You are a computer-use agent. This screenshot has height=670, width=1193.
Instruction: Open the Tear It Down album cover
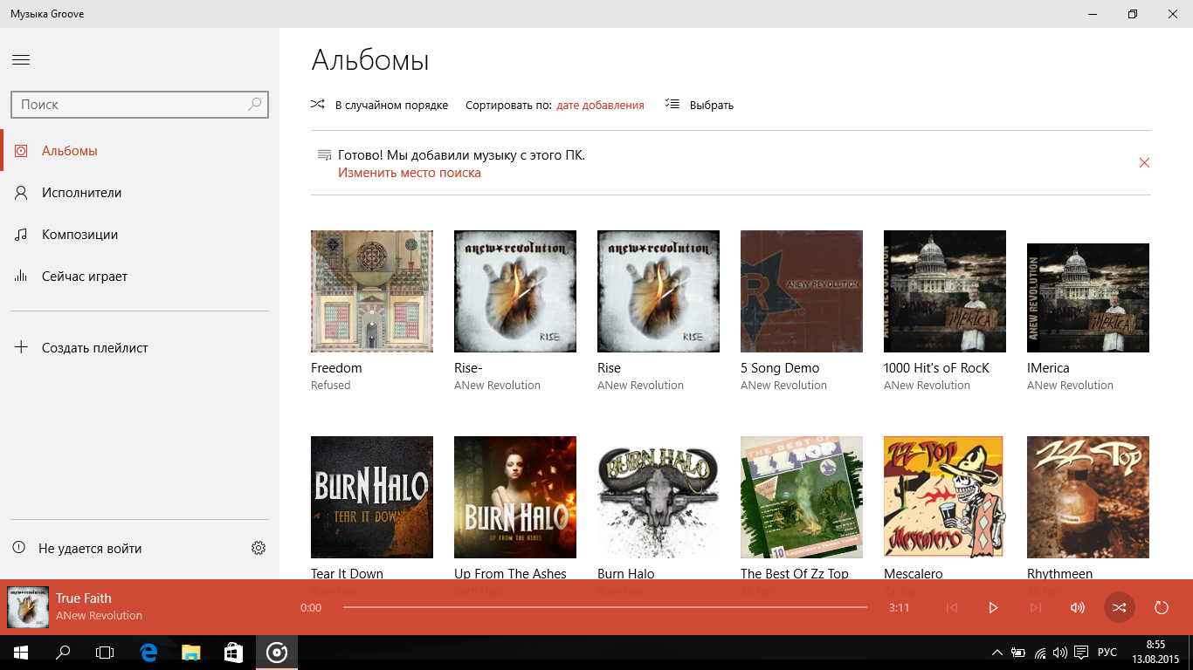coord(372,497)
